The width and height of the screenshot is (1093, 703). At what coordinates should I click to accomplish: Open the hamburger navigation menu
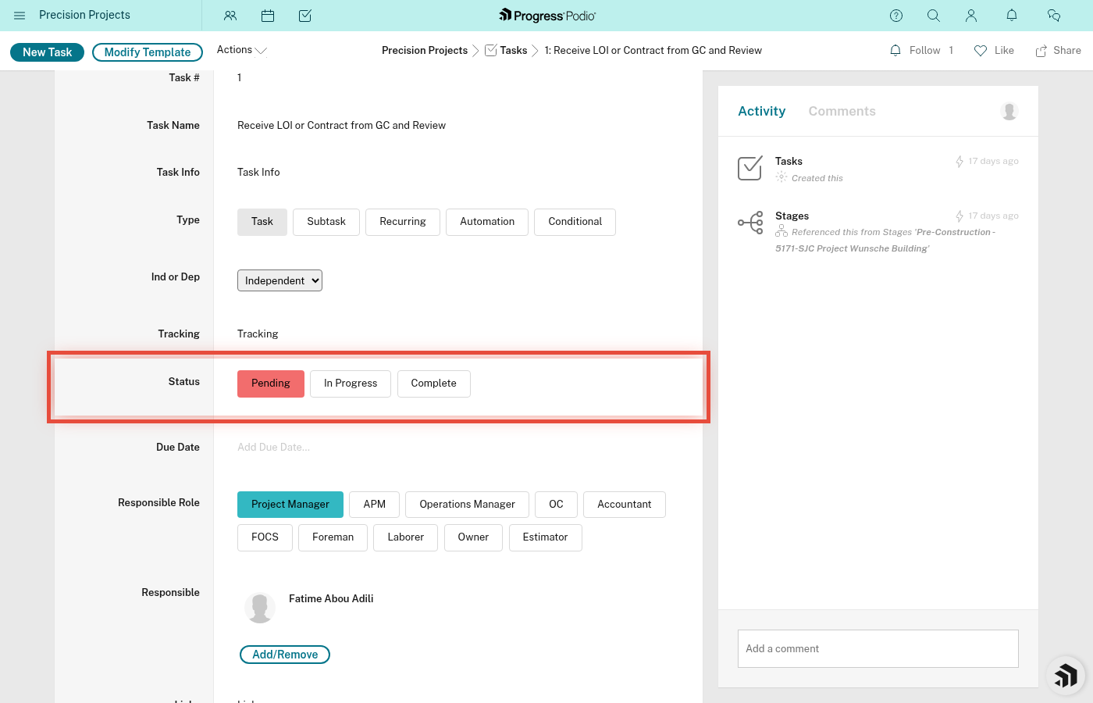(20, 16)
